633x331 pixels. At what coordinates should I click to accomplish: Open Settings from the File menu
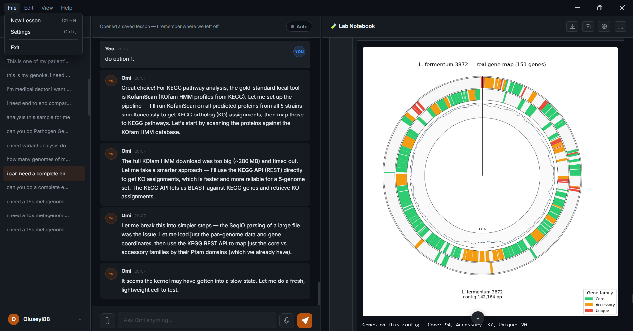(x=43, y=32)
